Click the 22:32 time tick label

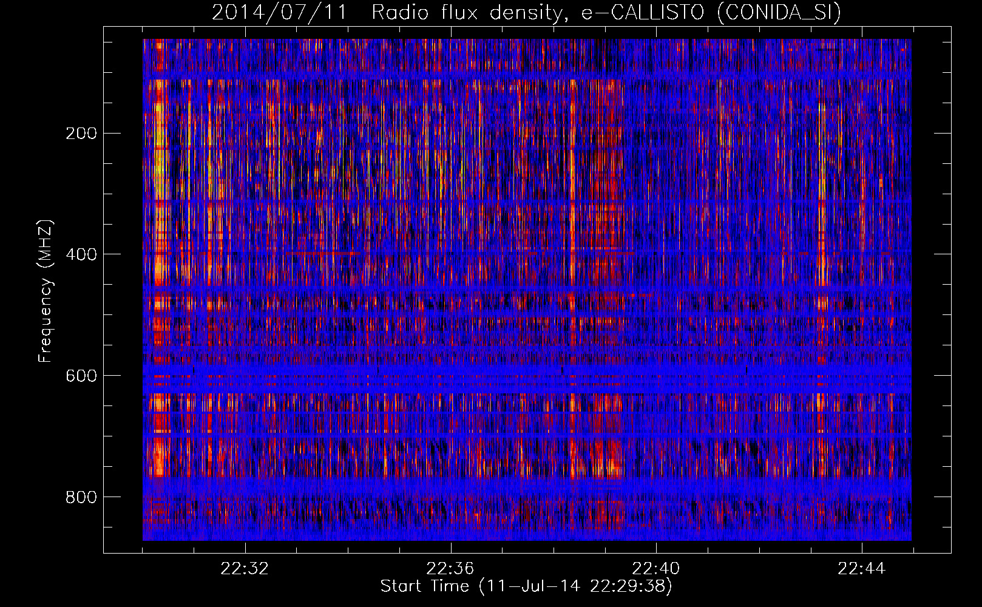(x=245, y=569)
